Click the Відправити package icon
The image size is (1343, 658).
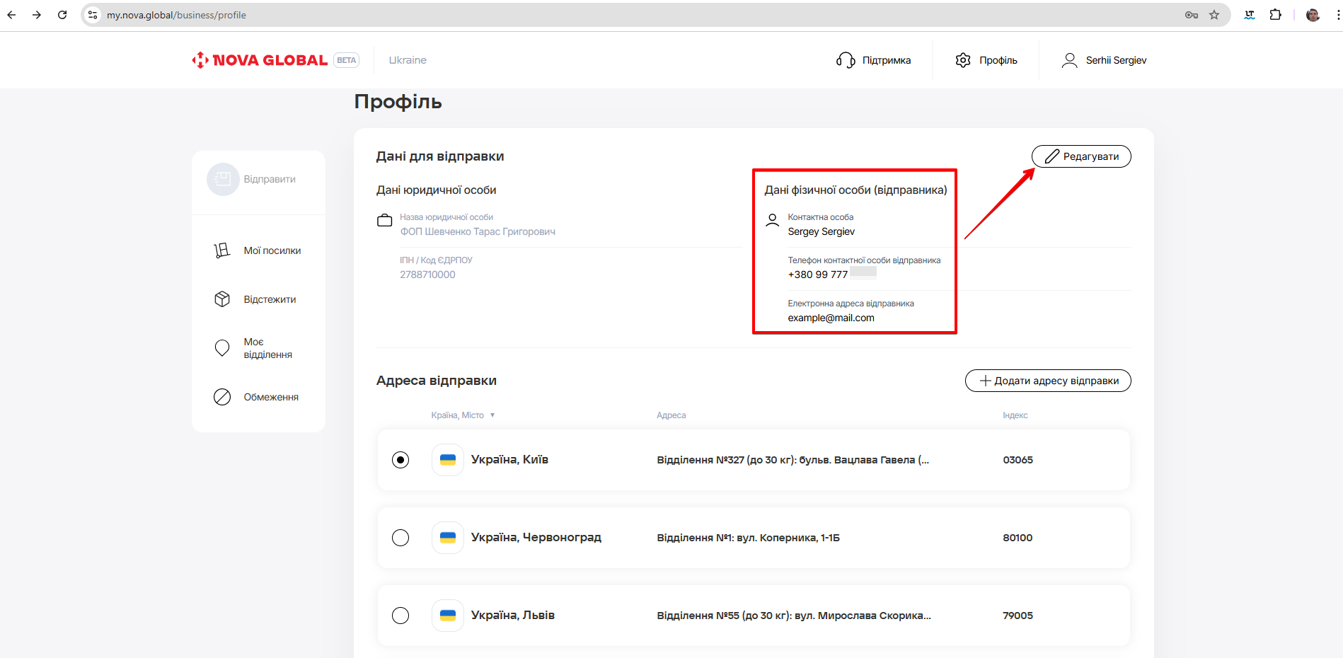223,179
